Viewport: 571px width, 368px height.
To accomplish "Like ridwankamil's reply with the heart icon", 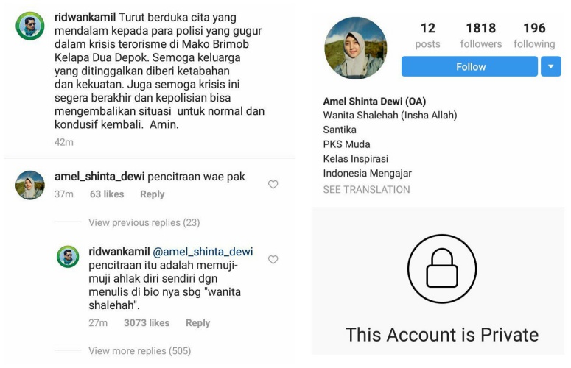I will coord(273,259).
